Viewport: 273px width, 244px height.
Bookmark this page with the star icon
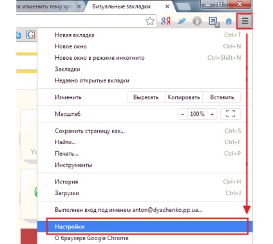149,21
